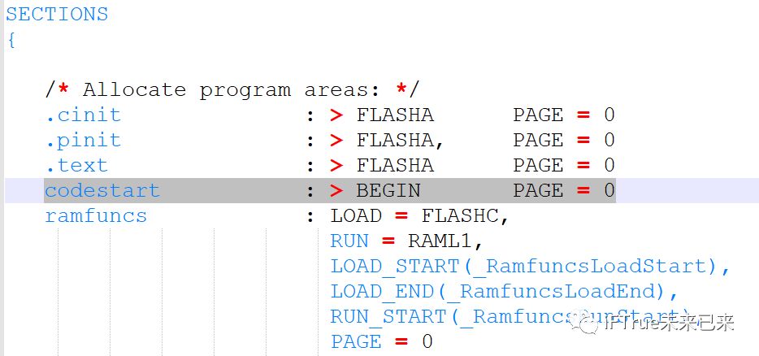Image resolution: width=759 pixels, height=356 pixels.
Task: Click the red > operator on .cinit line
Action: coord(336,115)
